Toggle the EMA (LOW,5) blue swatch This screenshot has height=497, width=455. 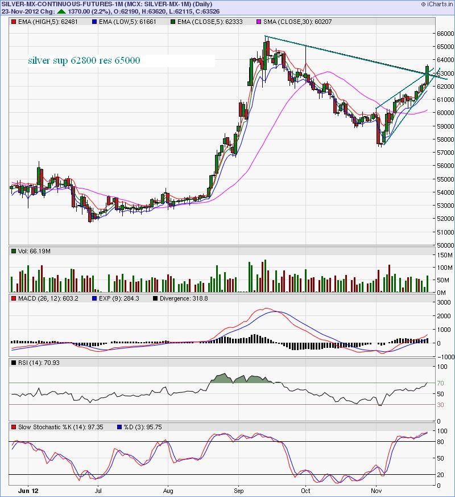pos(94,21)
